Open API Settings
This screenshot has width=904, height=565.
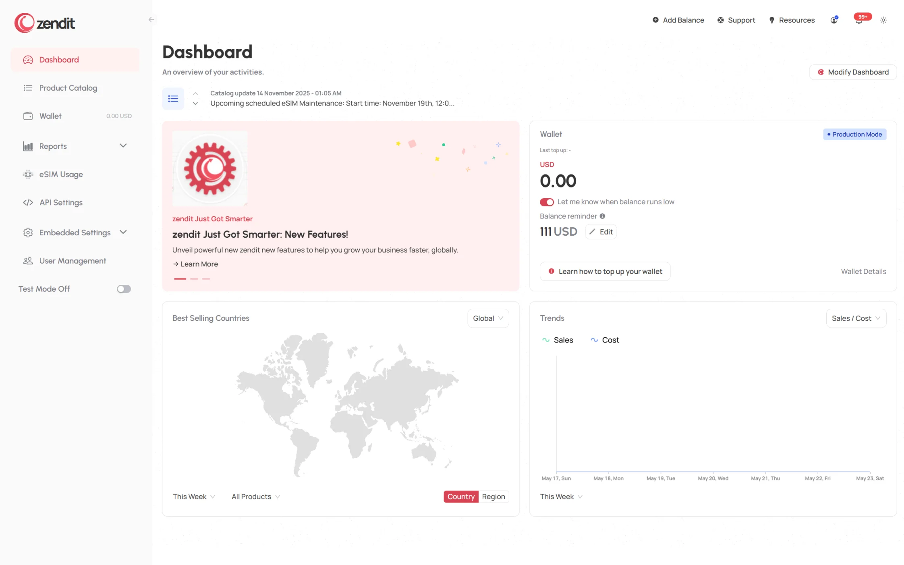(x=75, y=202)
